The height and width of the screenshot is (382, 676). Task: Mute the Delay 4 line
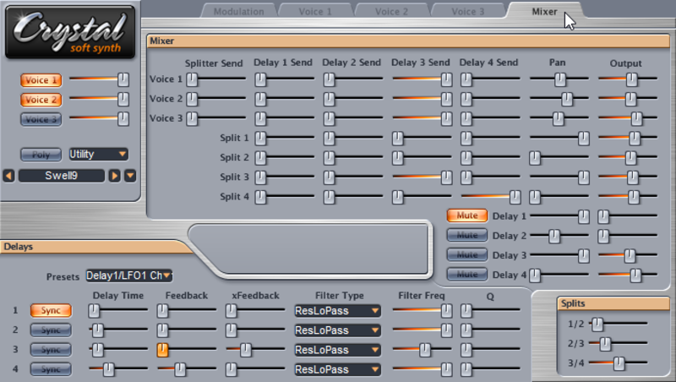[x=467, y=274]
